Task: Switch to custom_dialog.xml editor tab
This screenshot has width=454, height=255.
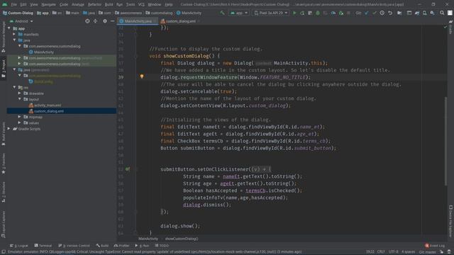Action: (x=180, y=21)
